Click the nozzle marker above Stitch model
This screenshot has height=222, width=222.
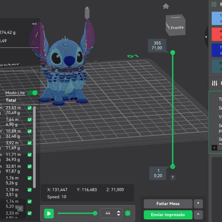[87, 13]
